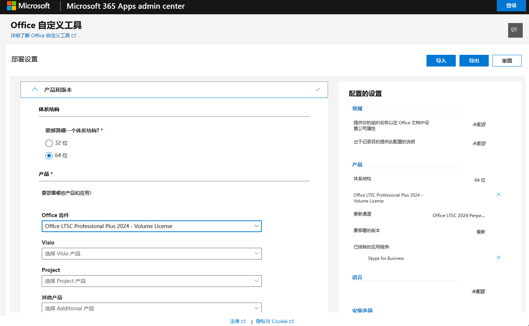Select the 64 位 architecture option
This screenshot has height=326, width=529.
pyautogui.click(x=49, y=155)
